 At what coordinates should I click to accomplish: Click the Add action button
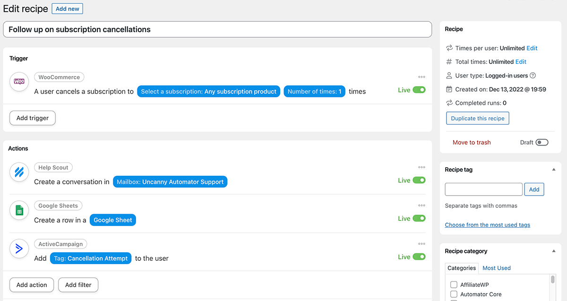pos(32,285)
